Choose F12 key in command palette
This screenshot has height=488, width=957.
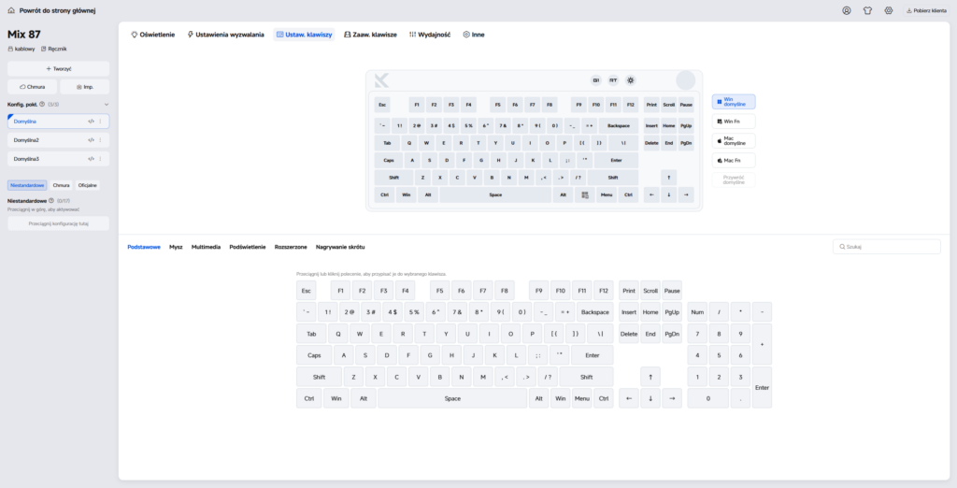tap(604, 291)
